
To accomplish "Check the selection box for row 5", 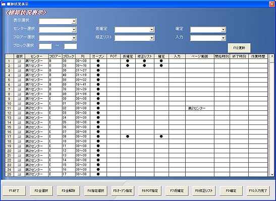I will (19, 80).
